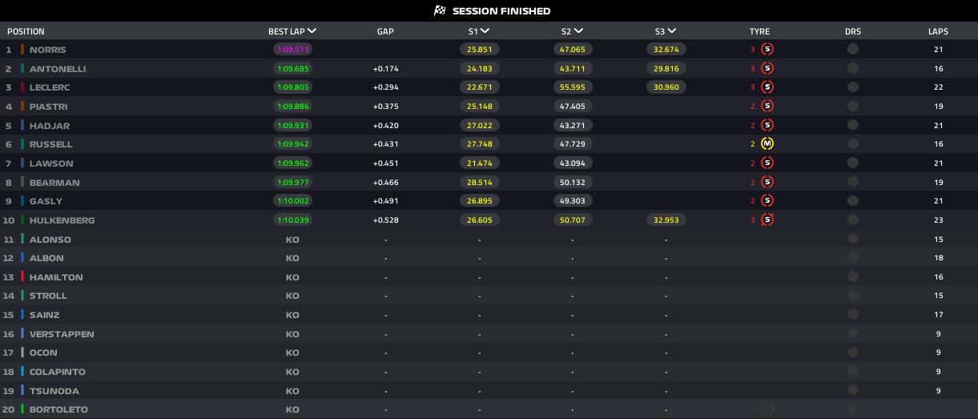
Task: Select the Session Finished status title
Action: coord(501,10)
